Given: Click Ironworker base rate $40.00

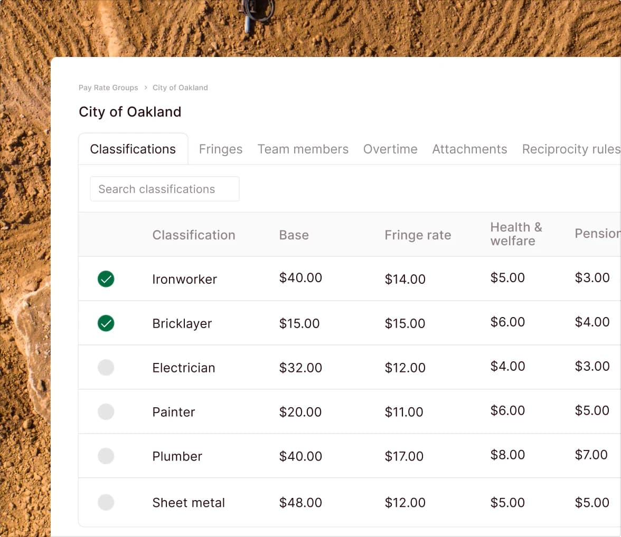Looking at the screenshot, I should pyautogui.click(x=300, y=278).
